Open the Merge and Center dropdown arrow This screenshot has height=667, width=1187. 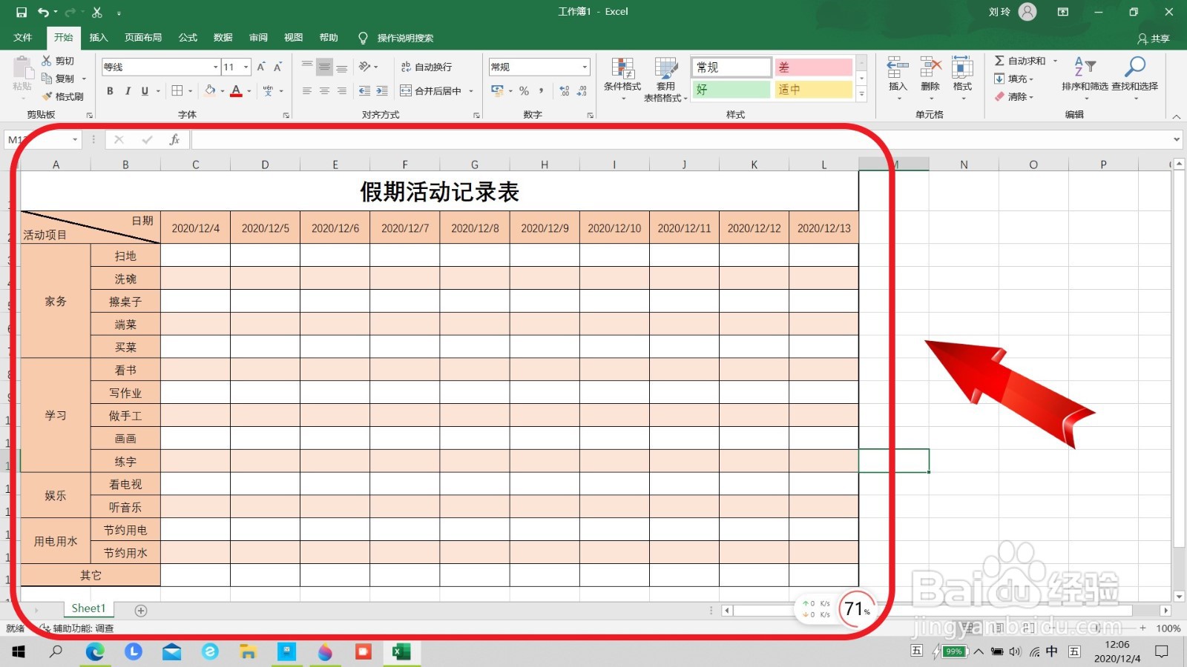[x=471, y=91]
